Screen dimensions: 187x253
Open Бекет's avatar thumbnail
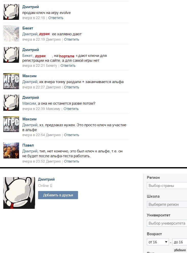point(11,33)
